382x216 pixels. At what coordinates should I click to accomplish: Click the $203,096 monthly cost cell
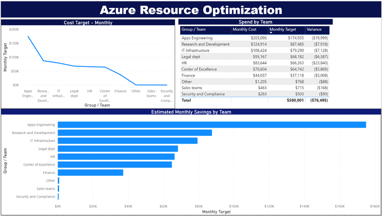point(259,38)
